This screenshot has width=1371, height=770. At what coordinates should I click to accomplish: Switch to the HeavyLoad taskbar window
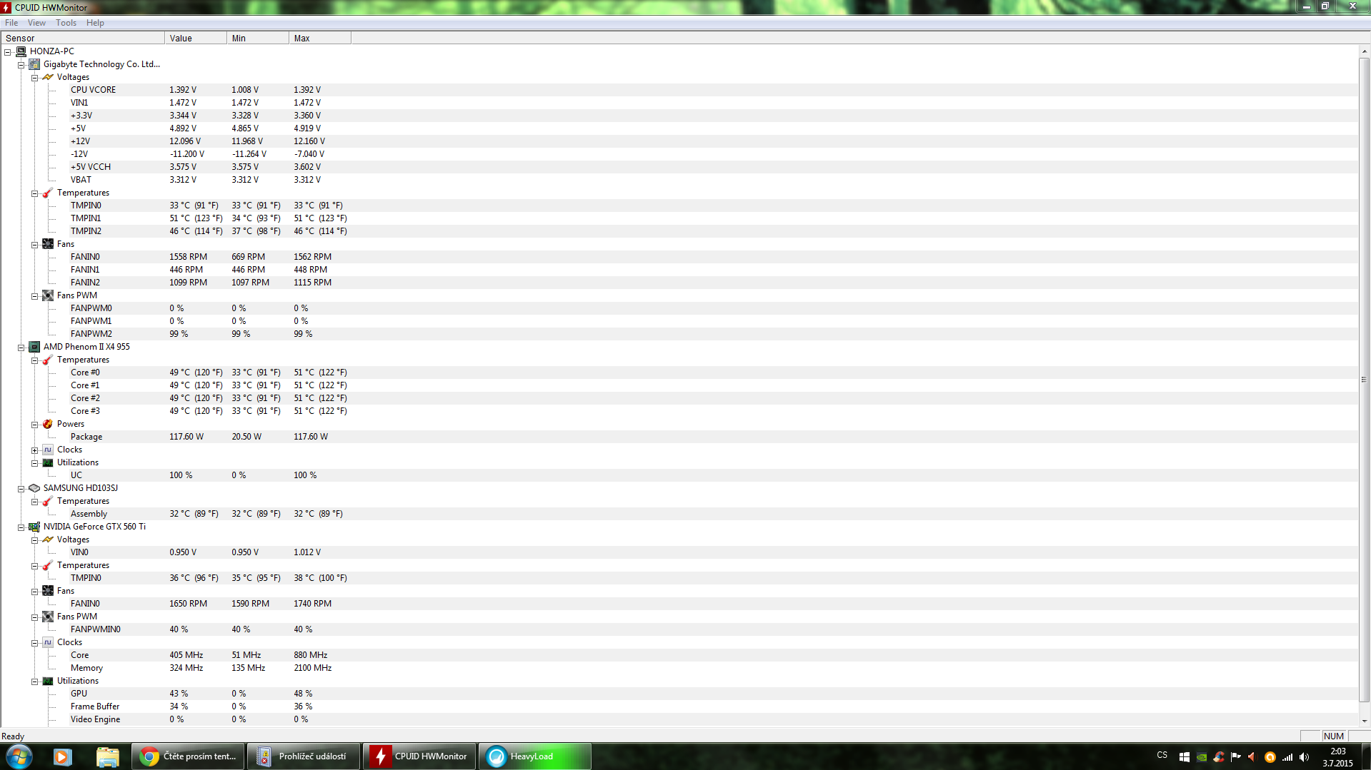tap(535, 756)
